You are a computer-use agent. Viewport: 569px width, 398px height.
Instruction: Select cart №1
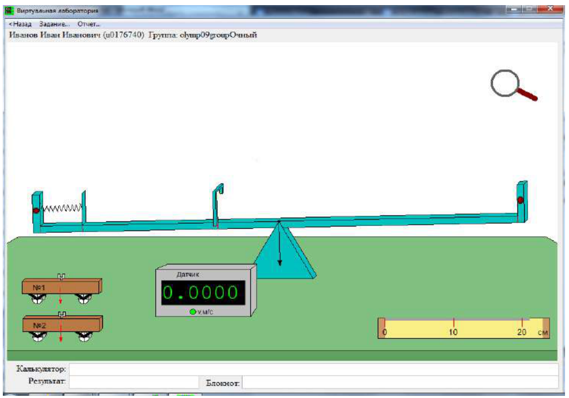(62, 289)
